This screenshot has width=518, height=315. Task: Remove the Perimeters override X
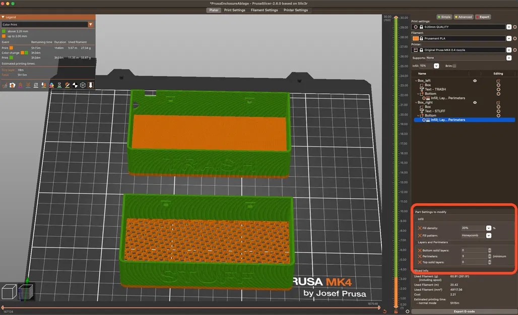click(420, 256)
